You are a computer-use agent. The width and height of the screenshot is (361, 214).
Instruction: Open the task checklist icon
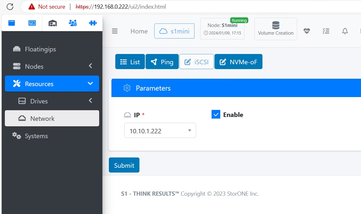[326, 31]
